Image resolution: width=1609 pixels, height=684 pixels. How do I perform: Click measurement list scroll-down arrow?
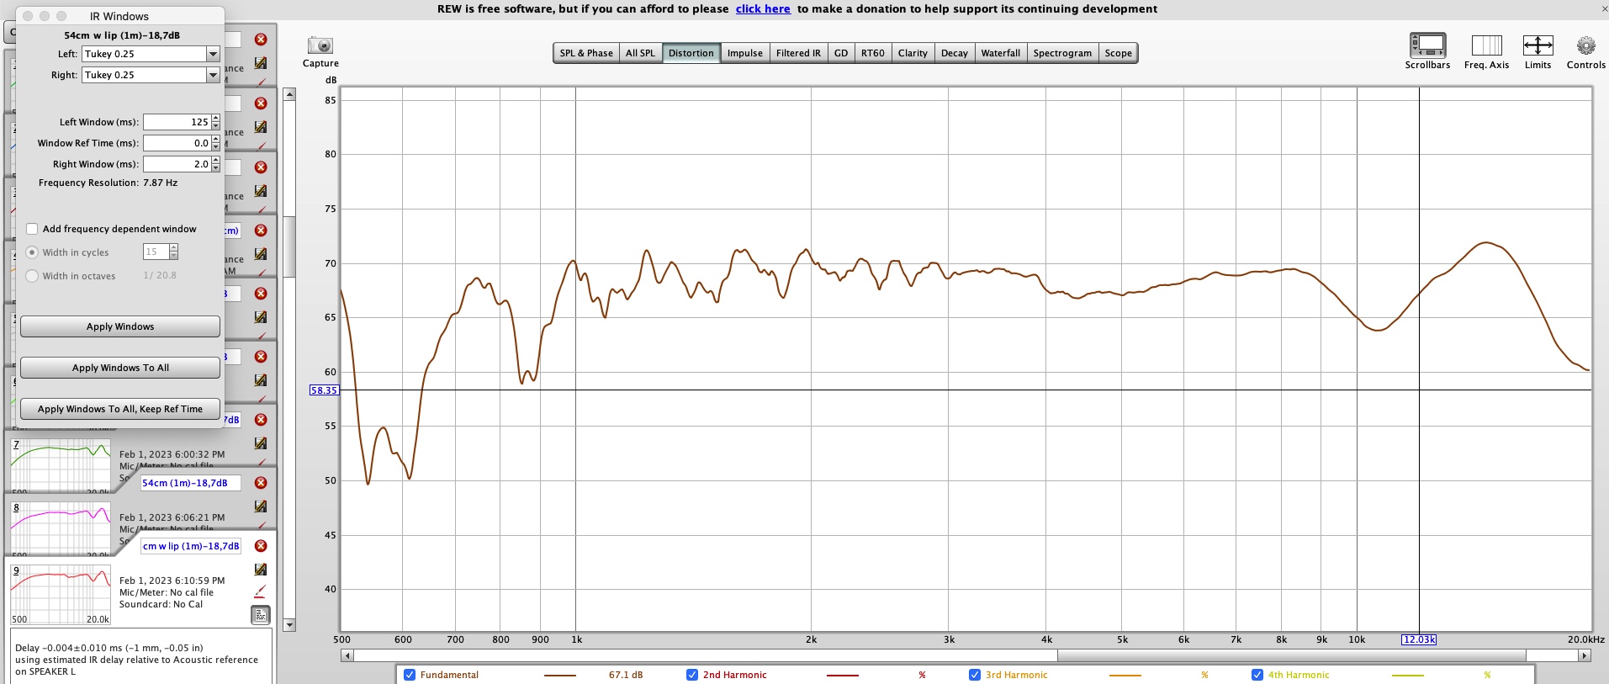[289, 624]
